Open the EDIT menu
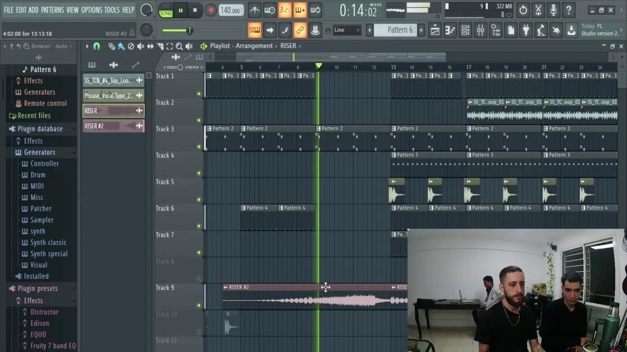 [21, 10]
